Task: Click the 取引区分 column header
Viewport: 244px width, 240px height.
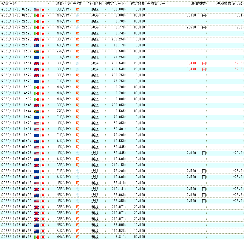Action: tap(95, 3)
